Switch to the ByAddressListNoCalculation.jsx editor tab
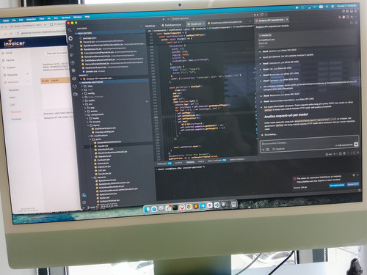The height and width of the screenshot is (275, 367). tap(225, 23)
